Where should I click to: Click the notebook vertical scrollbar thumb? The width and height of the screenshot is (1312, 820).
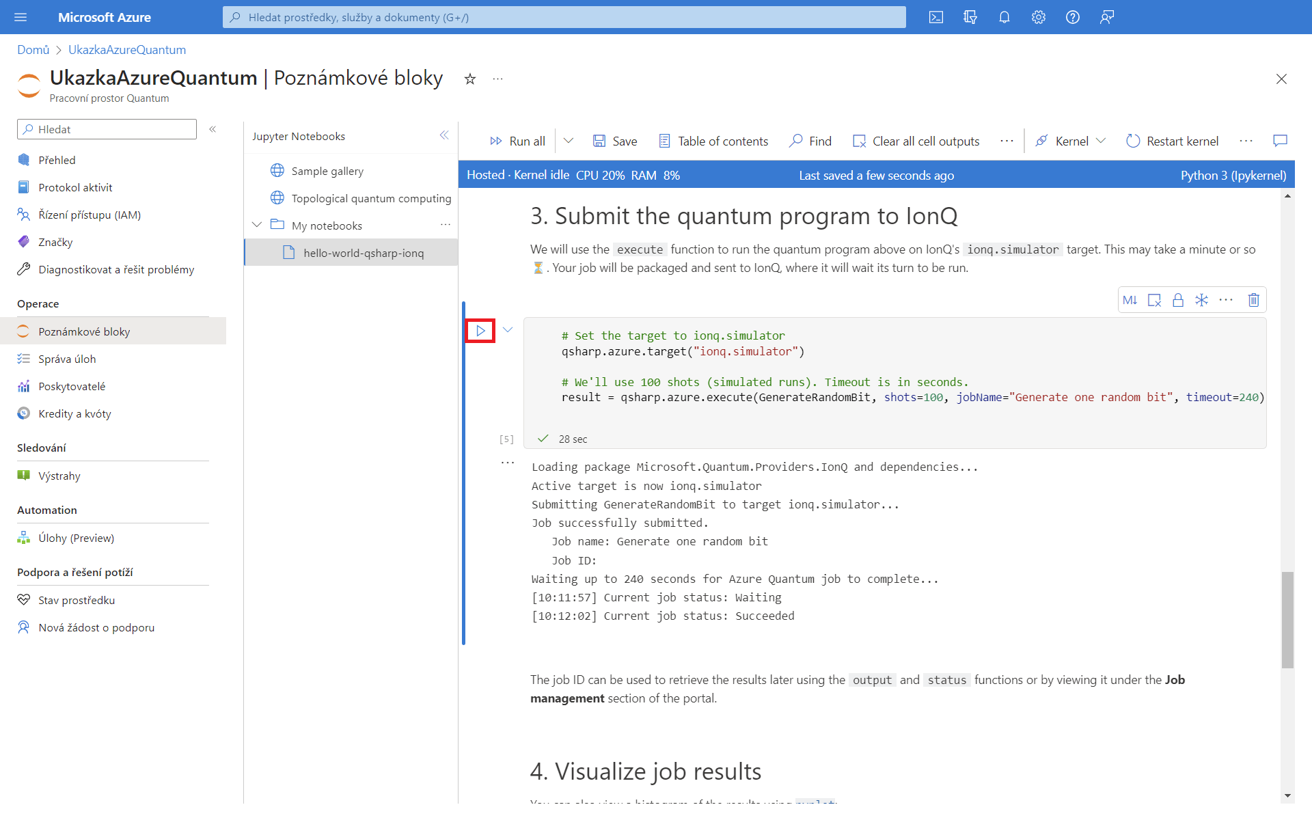tap(1287, 618)
